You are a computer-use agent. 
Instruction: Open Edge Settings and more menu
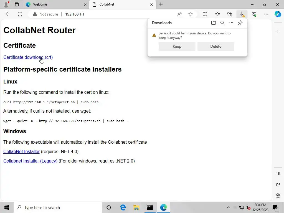click(266, 14)
